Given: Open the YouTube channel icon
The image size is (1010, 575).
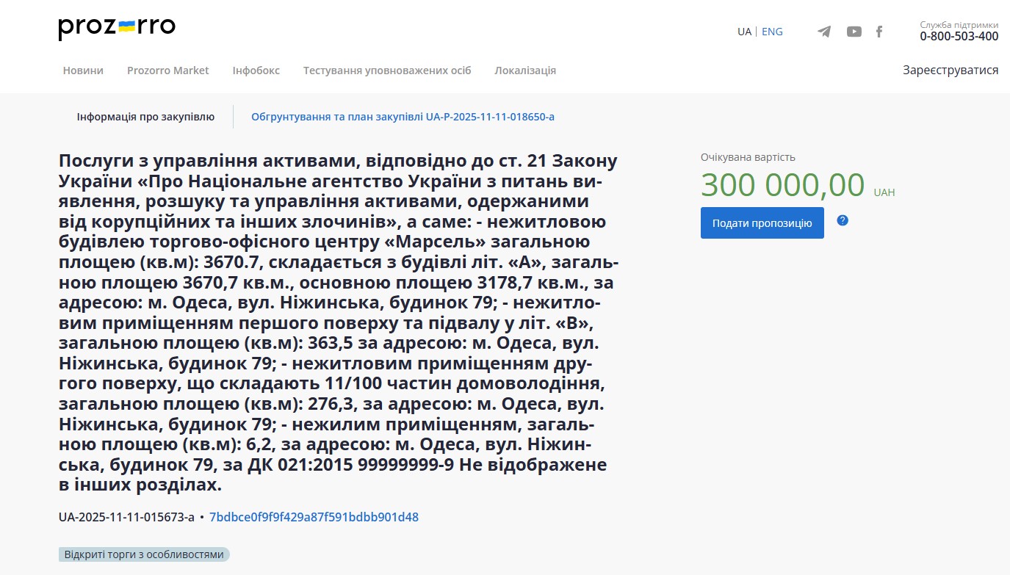Looking at the screenshot, I should 854,32.
